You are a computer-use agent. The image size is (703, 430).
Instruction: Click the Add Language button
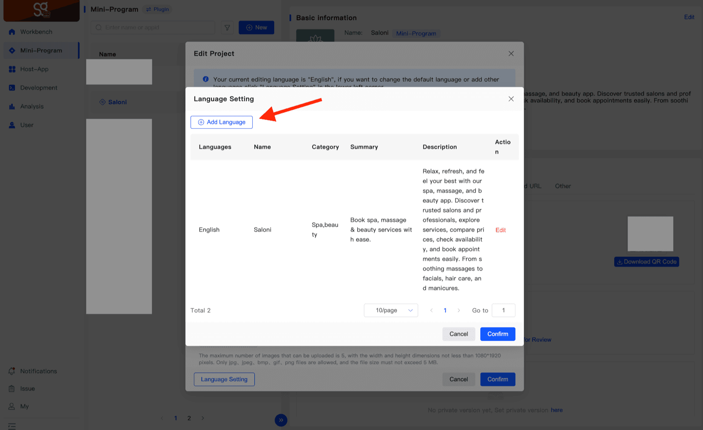tap(221, 122)
